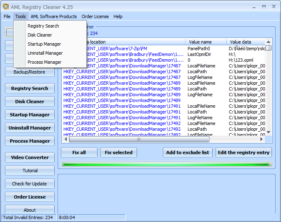Click the Backup/Restore sidebar button
Screen dimensions: 281x222
click(x=30, y=72)
